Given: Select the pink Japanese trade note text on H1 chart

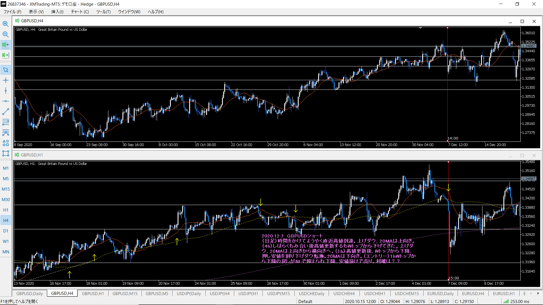Looking at the screenshot, I should 338,249.
